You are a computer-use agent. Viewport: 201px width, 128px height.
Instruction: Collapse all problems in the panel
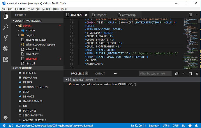click(177, 74)
